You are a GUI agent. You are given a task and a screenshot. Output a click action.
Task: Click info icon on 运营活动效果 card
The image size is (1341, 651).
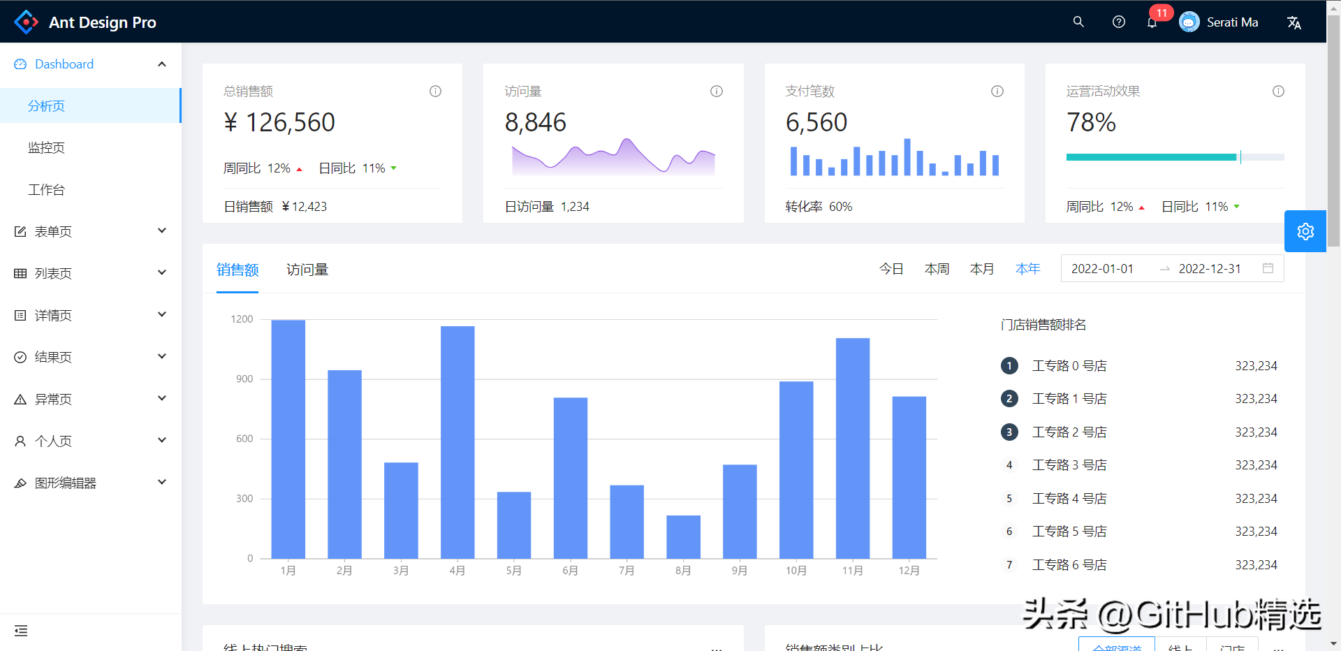pos(1278,92)
